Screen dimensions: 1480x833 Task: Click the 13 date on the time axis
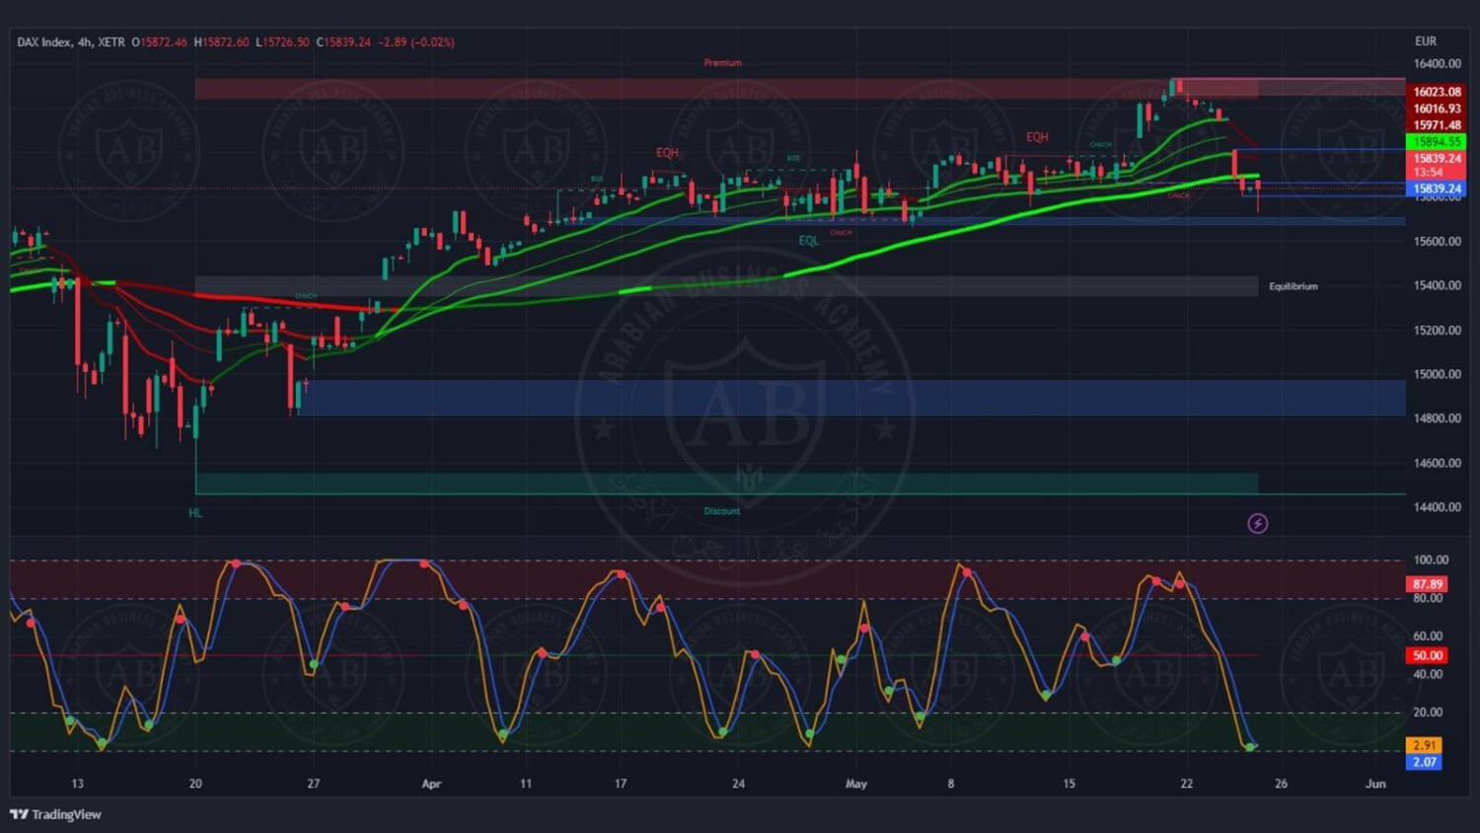pyautogui.click(x=78, y=784)
